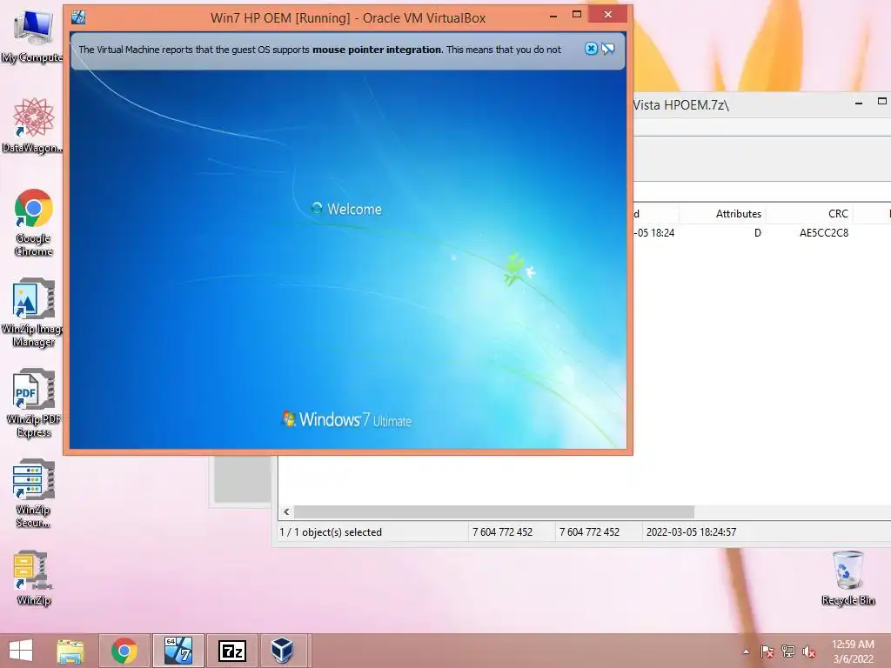Open My Computer desktop icon

(x=32, y=37)
